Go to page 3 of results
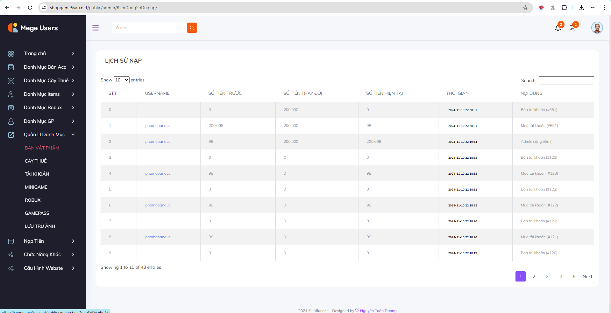611x313 pixels. pos(547,276)
